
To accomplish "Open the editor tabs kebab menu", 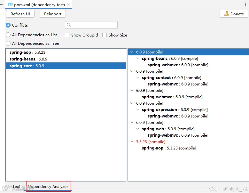I will 245,4.
